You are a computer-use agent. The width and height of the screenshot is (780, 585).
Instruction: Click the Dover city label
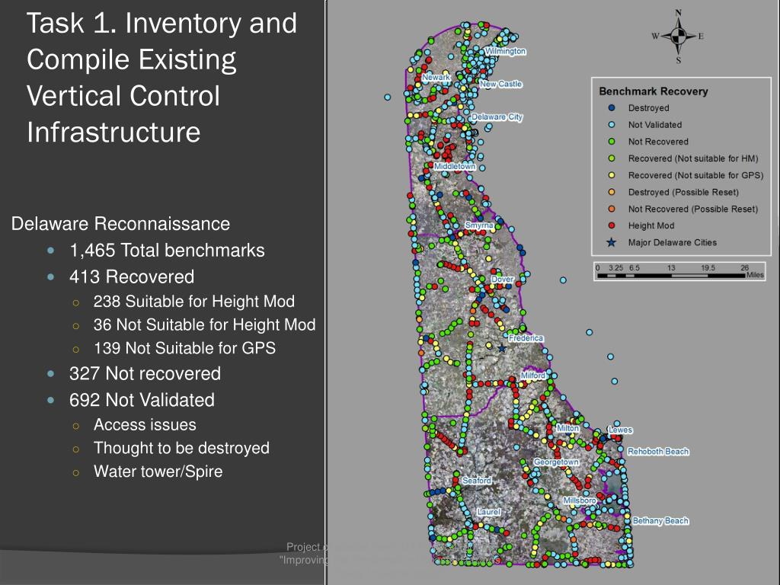(502, 279)
